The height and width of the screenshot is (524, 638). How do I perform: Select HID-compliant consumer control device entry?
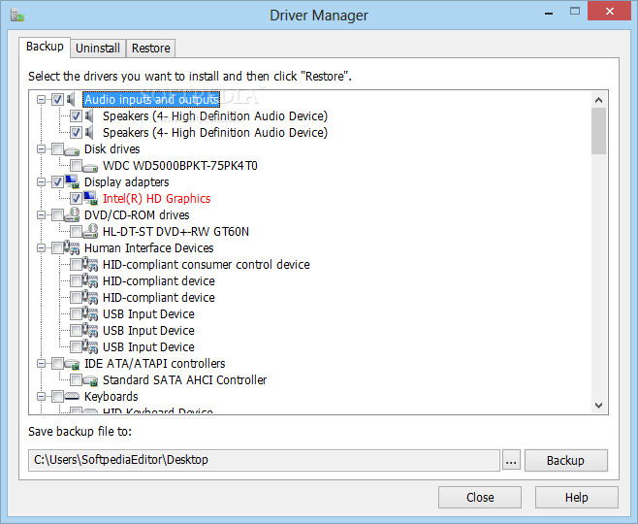(x=207, y=264)
